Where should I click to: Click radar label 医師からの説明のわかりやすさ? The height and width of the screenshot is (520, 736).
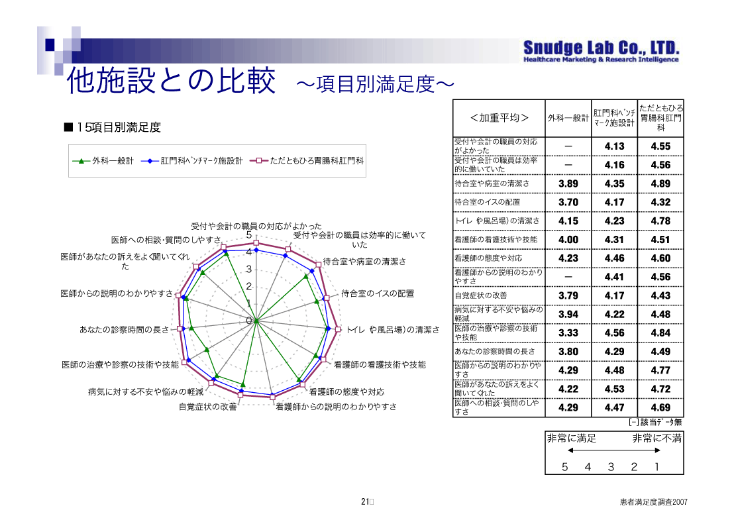click(x=117, y=294)
